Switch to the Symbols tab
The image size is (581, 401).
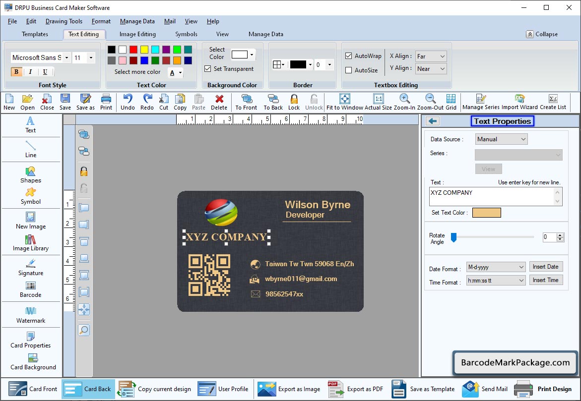186,34
